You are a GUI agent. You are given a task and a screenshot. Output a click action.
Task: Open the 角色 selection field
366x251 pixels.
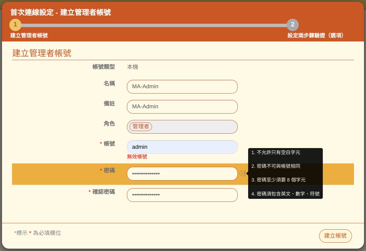click(x=194, y=127)
